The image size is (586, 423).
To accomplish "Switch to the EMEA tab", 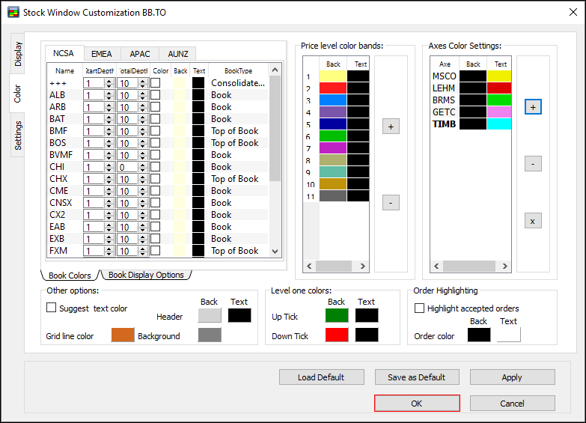I will coord(102,54).
